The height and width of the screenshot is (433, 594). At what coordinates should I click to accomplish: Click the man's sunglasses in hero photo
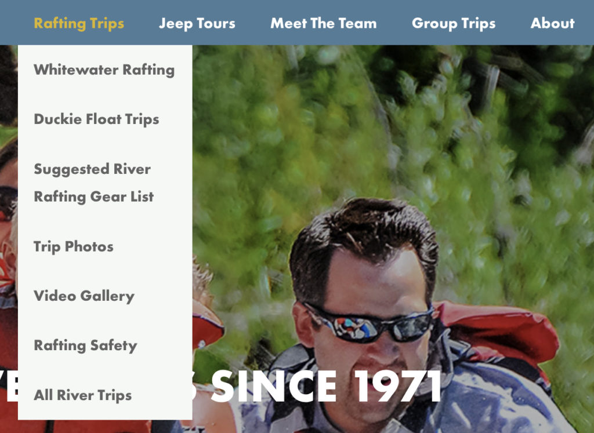[370, 324]
